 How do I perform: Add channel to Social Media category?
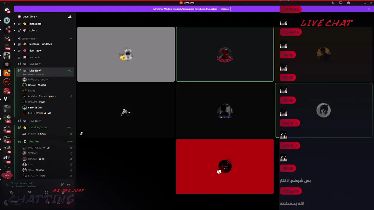[x=71, y=38]
